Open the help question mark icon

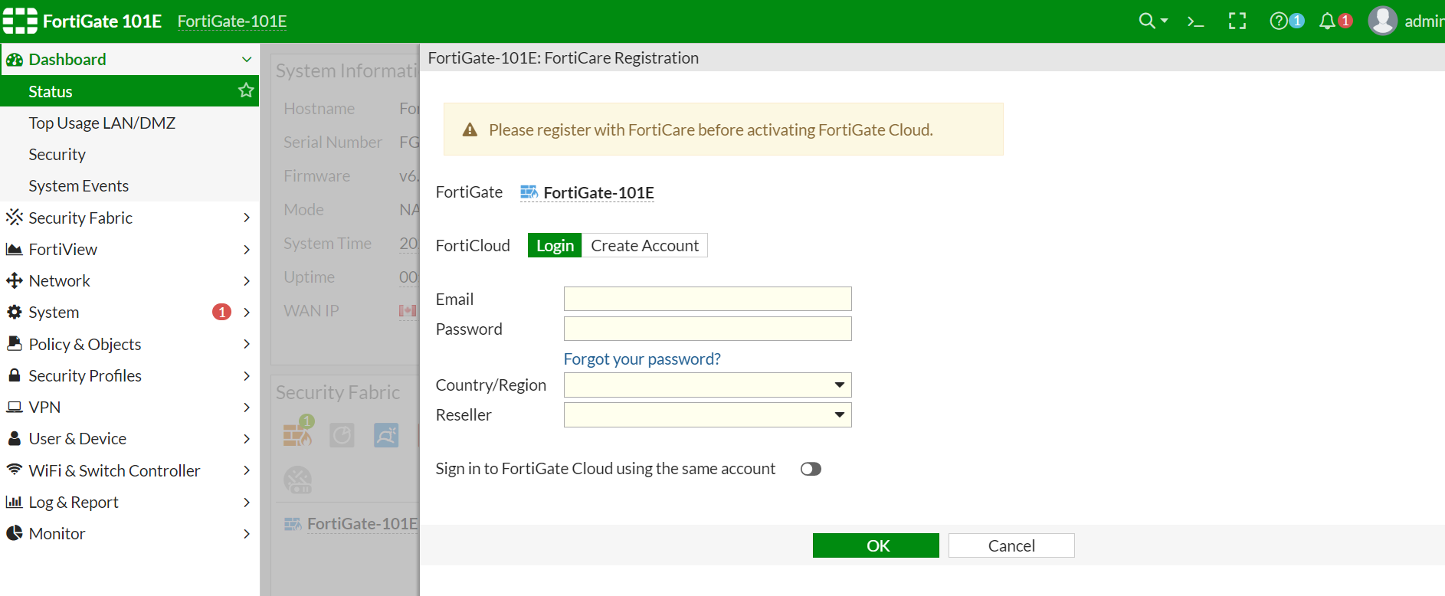[x=1278, y=21]
